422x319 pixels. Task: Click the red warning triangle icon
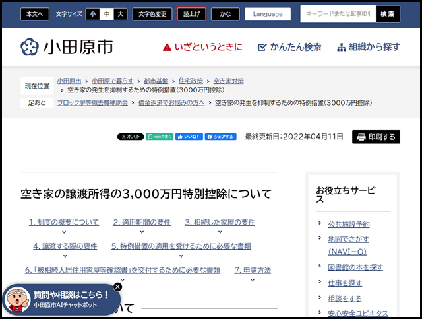pos(167,47)
